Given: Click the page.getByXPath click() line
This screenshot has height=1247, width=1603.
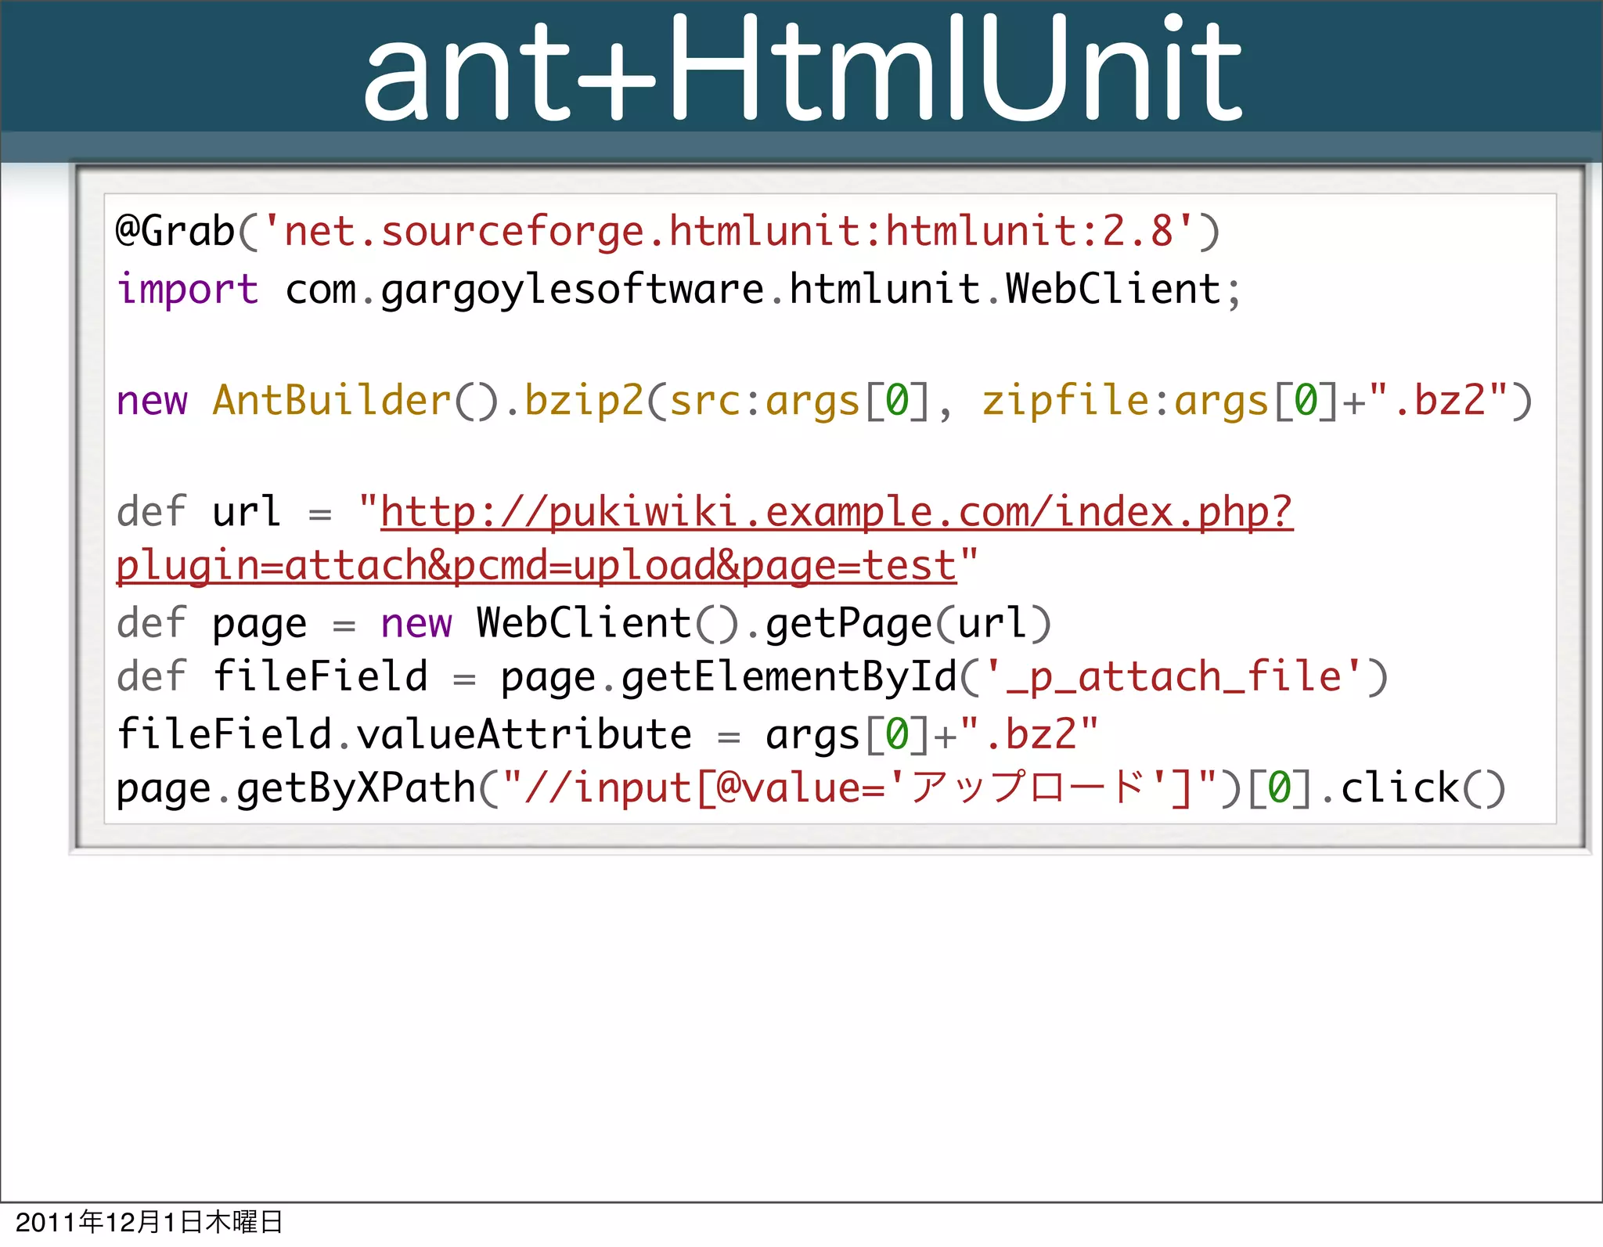Looking at the screenshot, I should 811,788.
